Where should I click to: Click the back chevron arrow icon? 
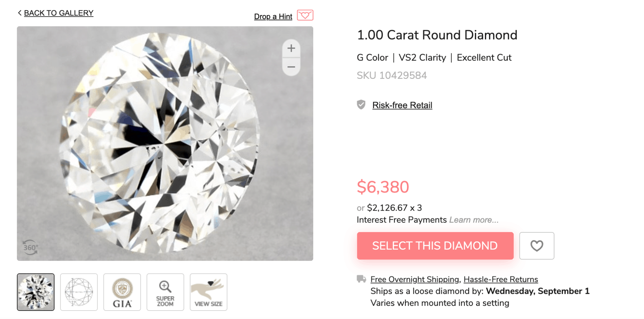(x=19, y=13)
